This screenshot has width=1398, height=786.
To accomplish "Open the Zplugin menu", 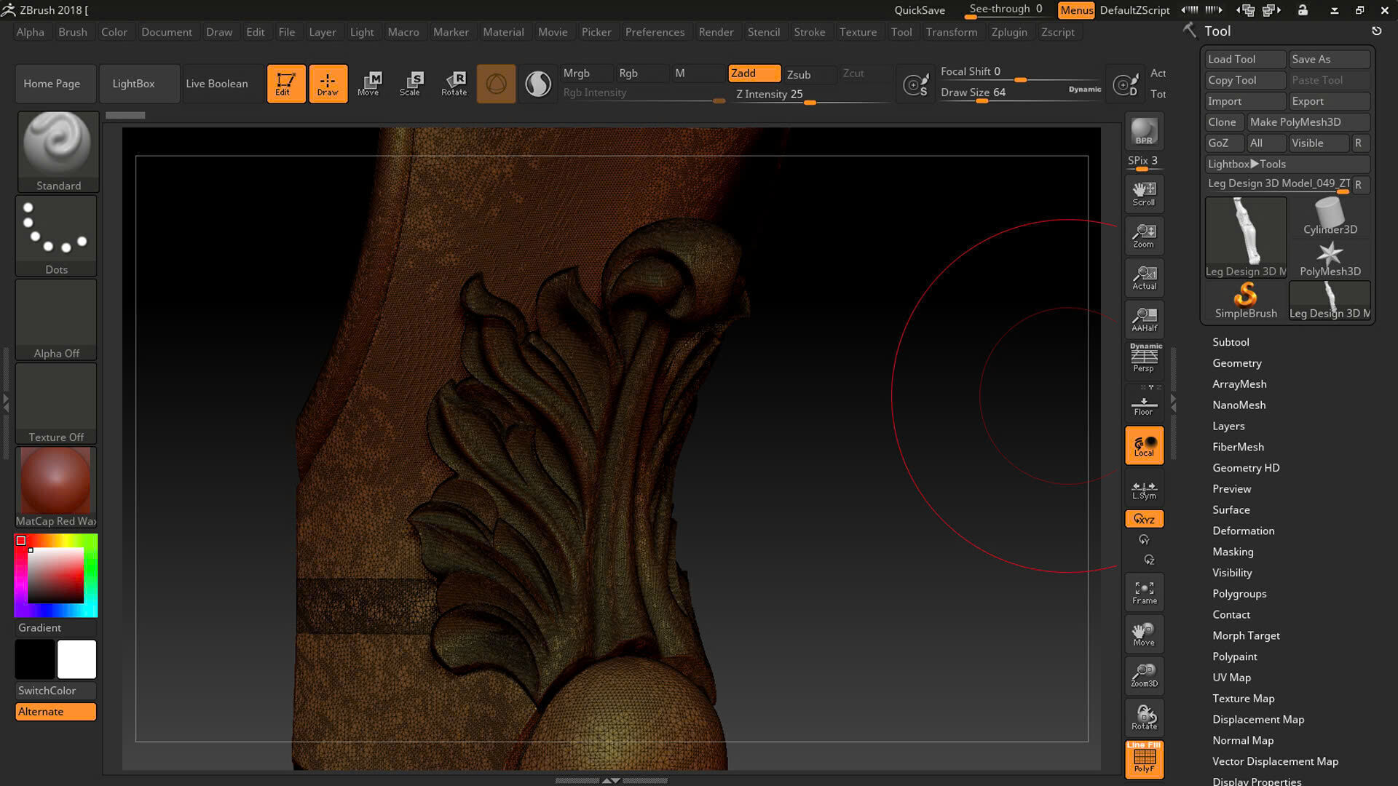I will pyautogui.click(x=1008, y=32).
